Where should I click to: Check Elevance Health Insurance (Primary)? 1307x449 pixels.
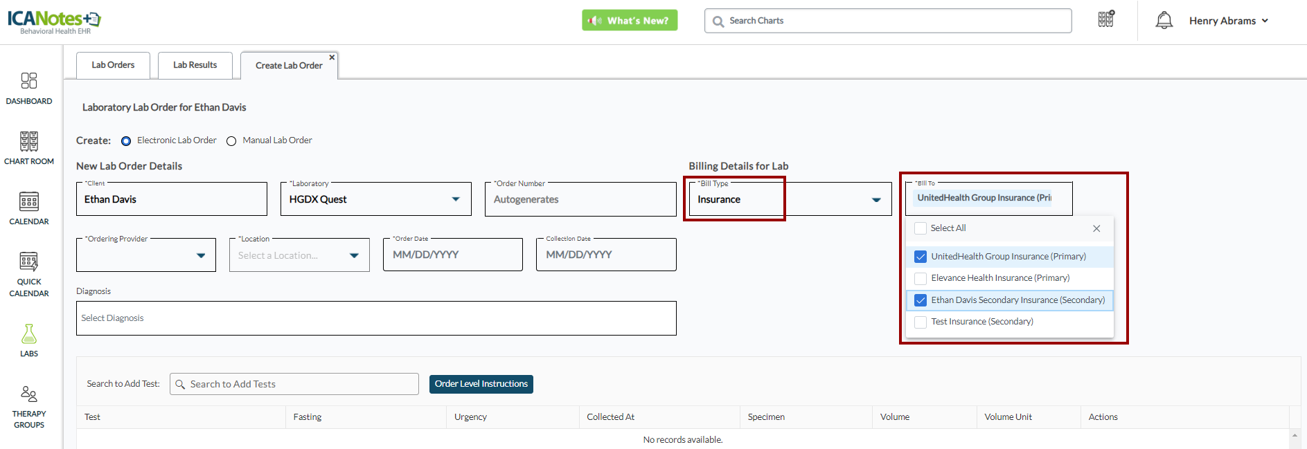pyautogui.click(x=921, y=278)
